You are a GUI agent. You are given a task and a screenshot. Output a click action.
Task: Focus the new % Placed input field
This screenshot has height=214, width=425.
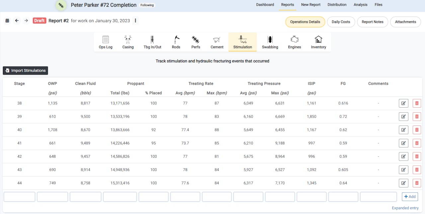(153, 197)
